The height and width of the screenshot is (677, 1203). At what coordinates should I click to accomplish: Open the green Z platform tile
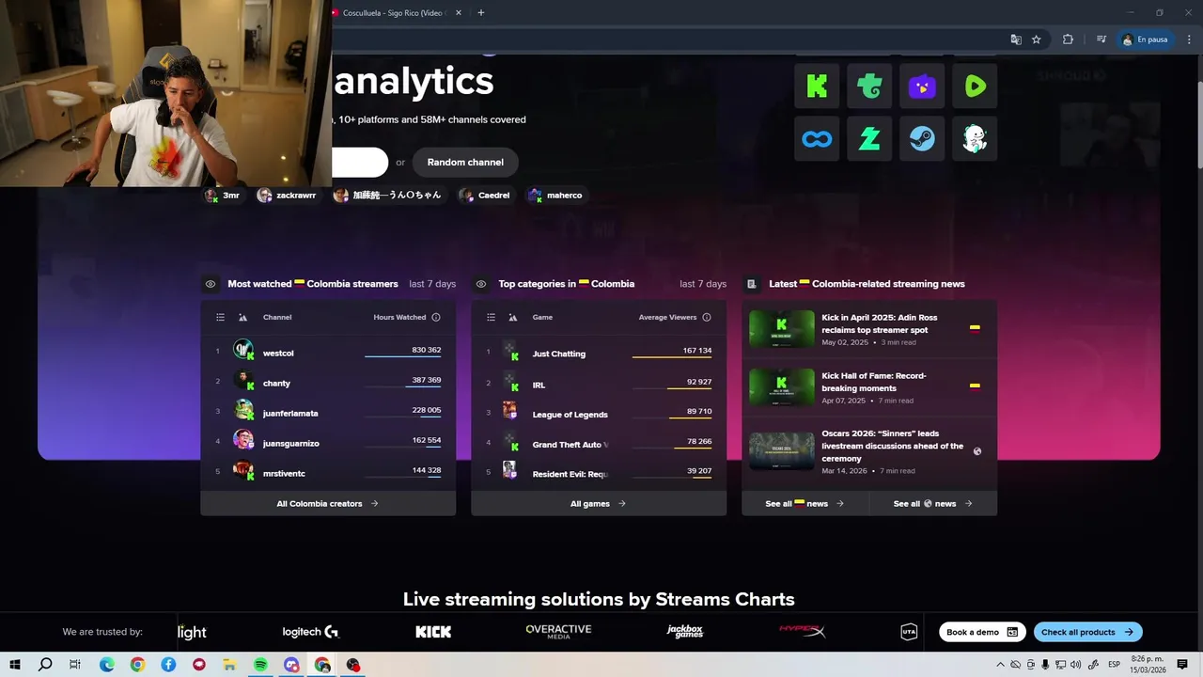[869, 139]
